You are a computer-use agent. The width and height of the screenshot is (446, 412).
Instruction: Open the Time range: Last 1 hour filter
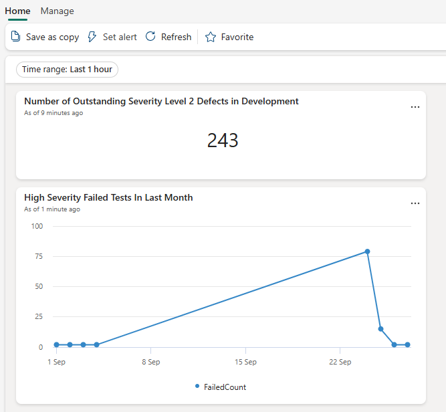[x=67, y=70]
